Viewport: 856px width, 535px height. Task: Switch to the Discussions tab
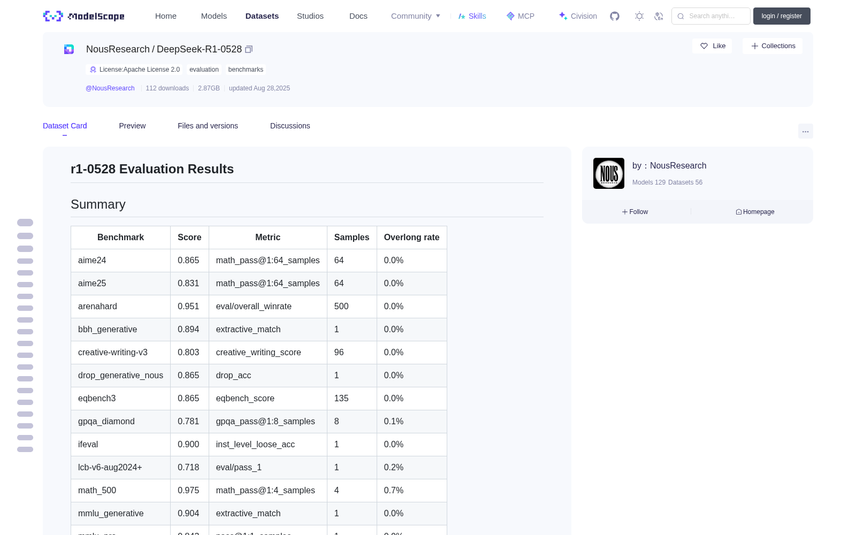pyautogui.click(x=290, y=126)
